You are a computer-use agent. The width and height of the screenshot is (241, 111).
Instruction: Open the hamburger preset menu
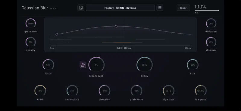pos(160,8)
